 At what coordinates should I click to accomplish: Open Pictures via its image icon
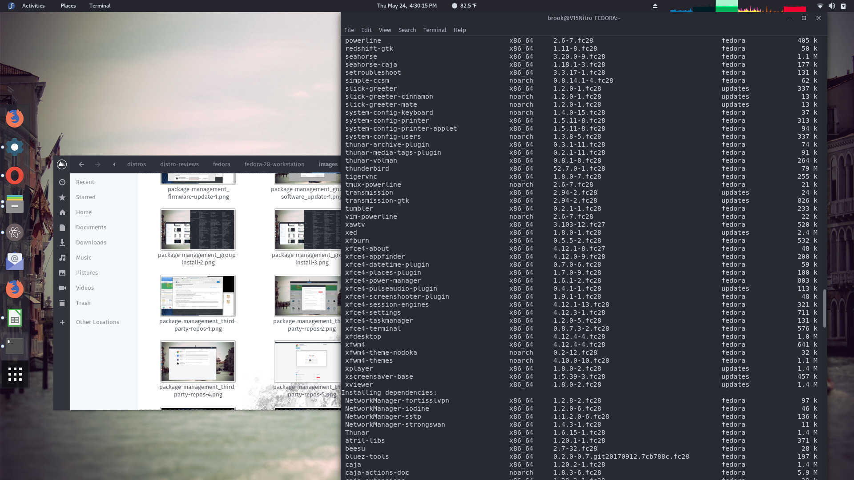click(x=62, y=273)
